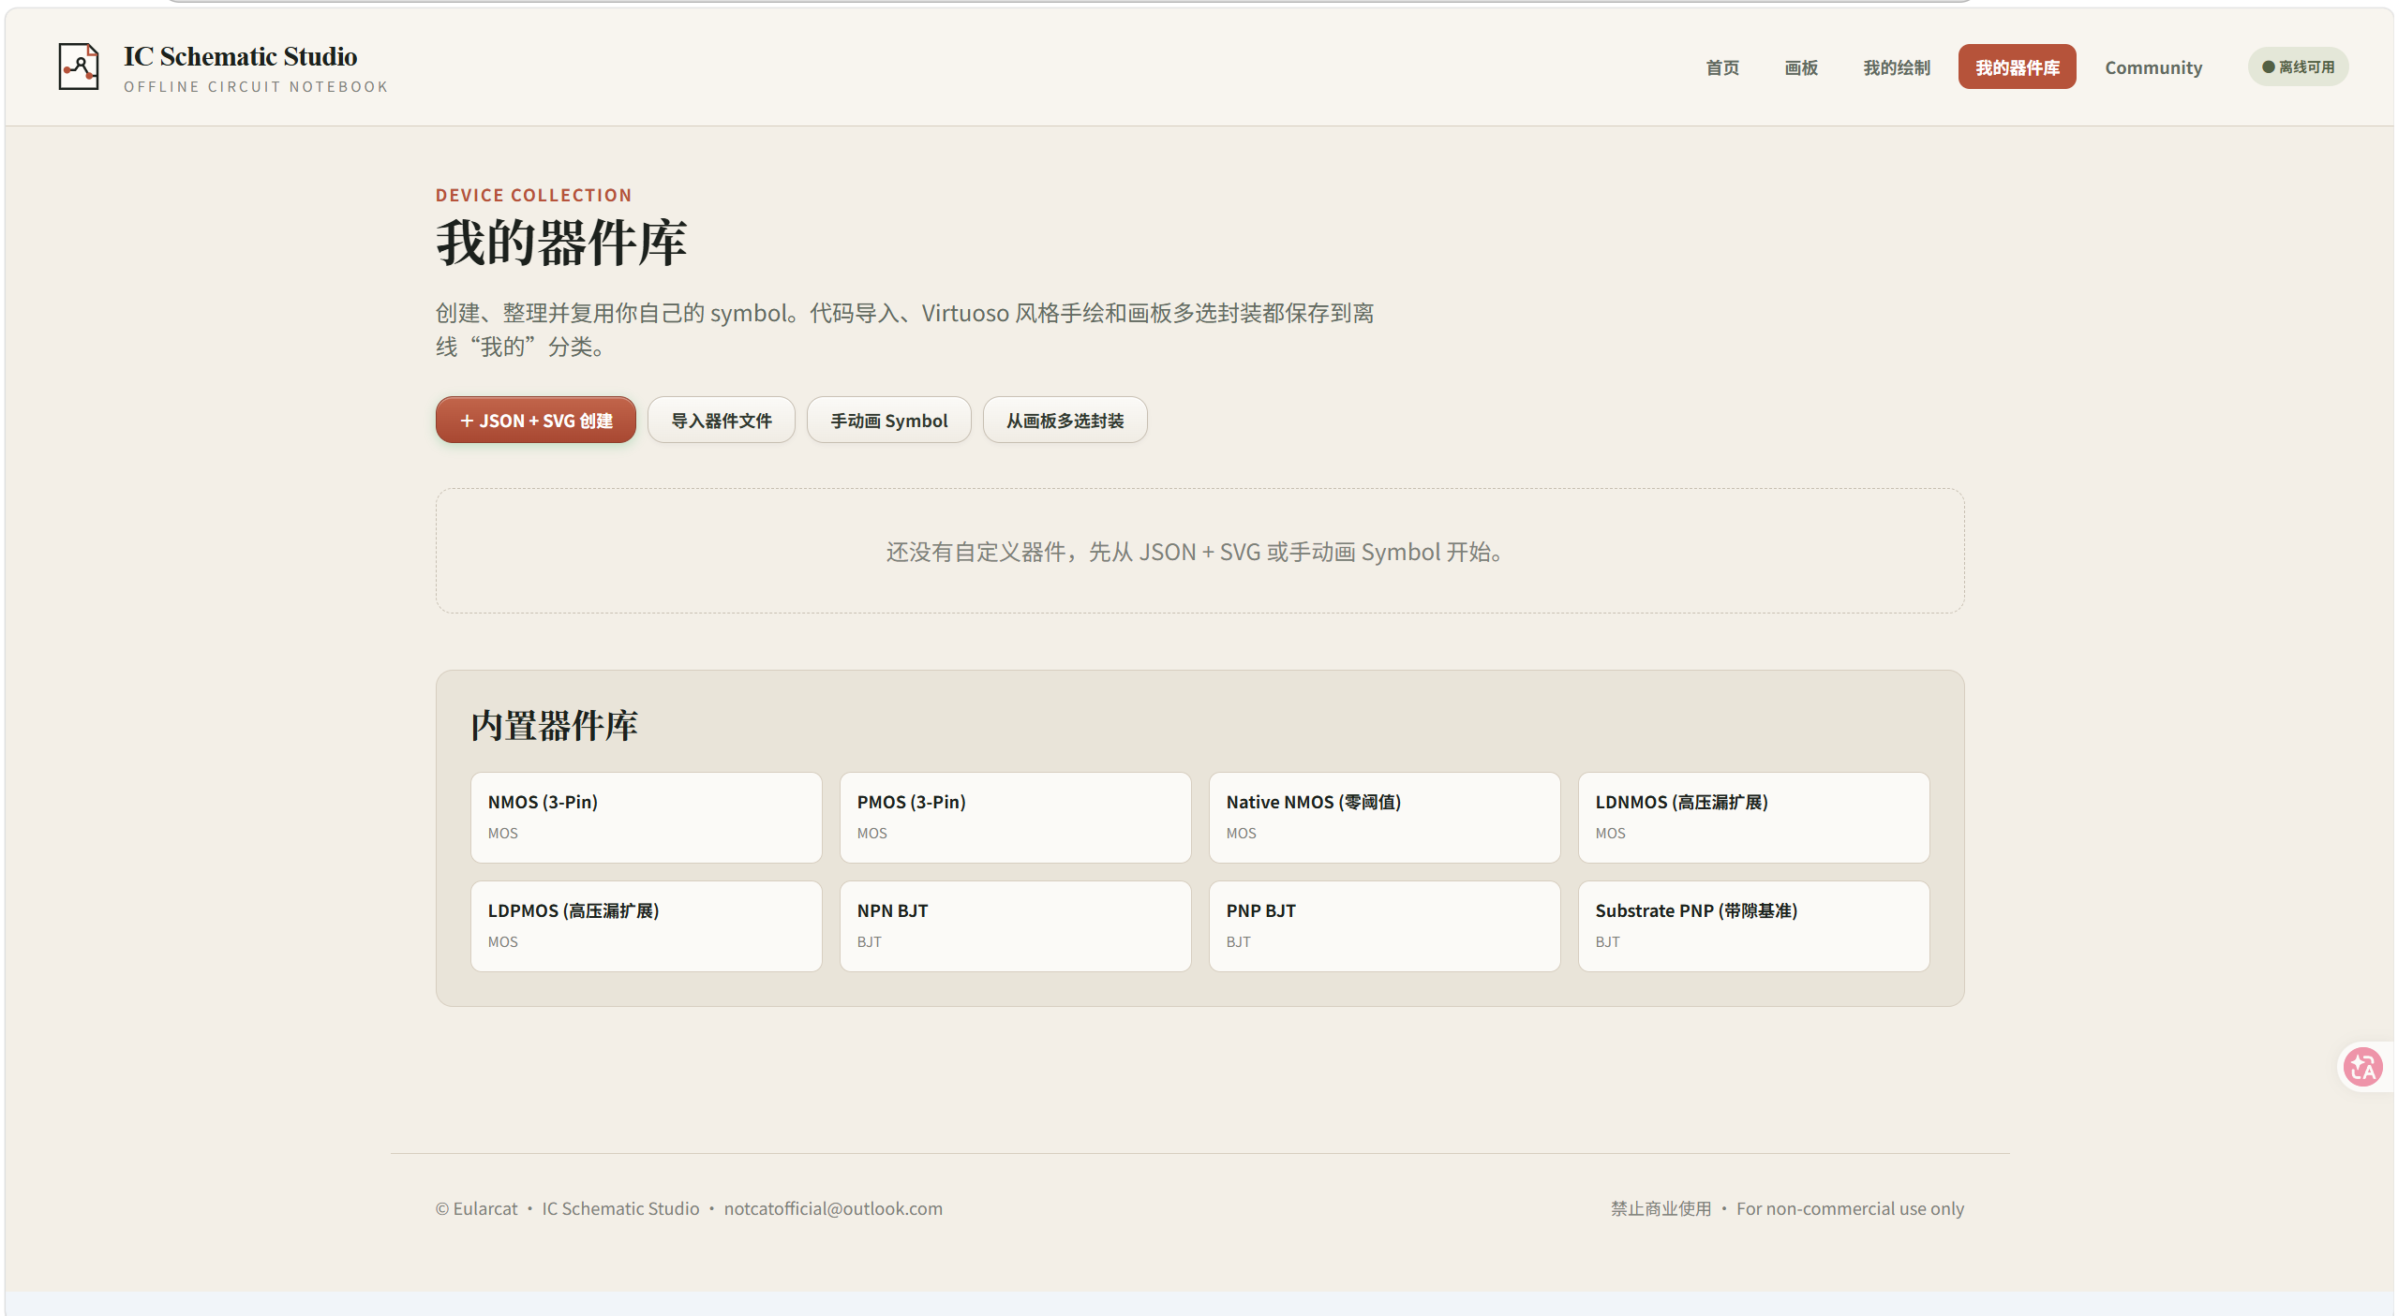Click the OFFLINE CIRCUIT NOTEBOOK subtitle
2398x1316 pixels.
coord(256,86)
